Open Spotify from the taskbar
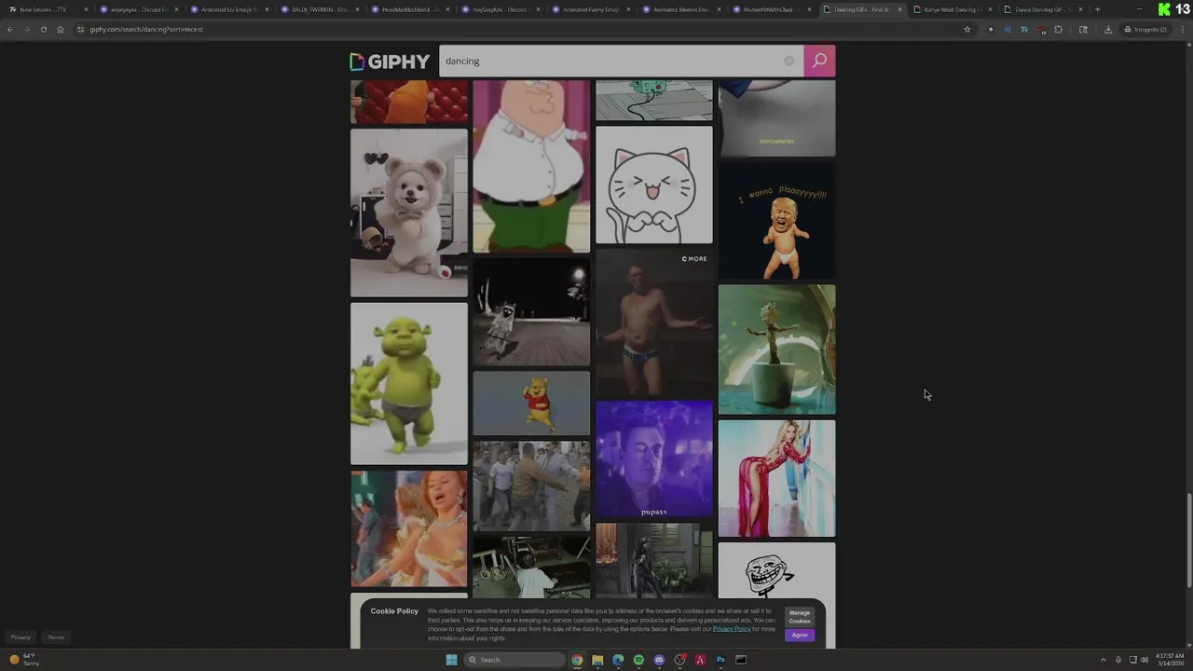The height and width of the screenshot is (671, 1193). pos(638,660)
